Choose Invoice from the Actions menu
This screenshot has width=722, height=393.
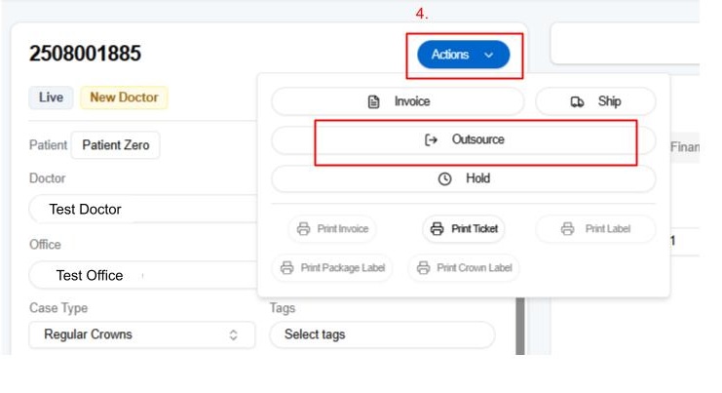click(x=398, y=101)
